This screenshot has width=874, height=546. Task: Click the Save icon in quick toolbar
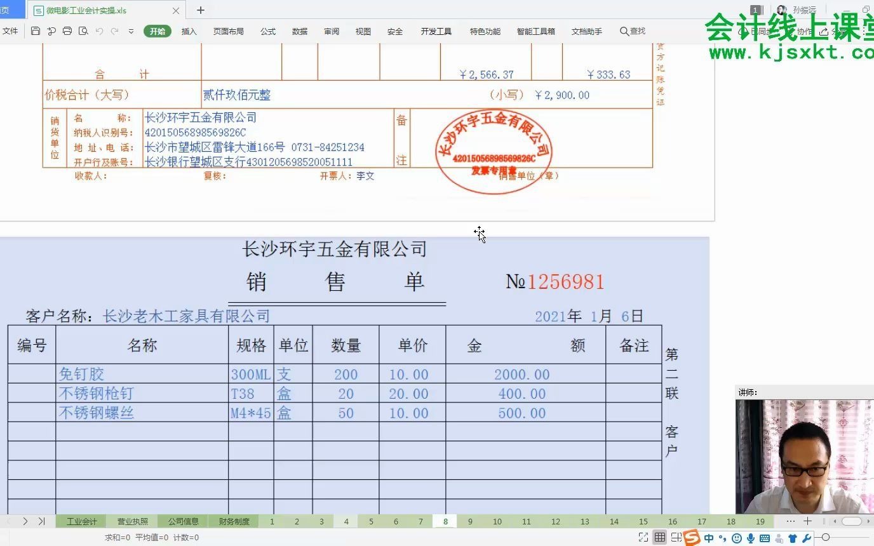tap(36, 31)
